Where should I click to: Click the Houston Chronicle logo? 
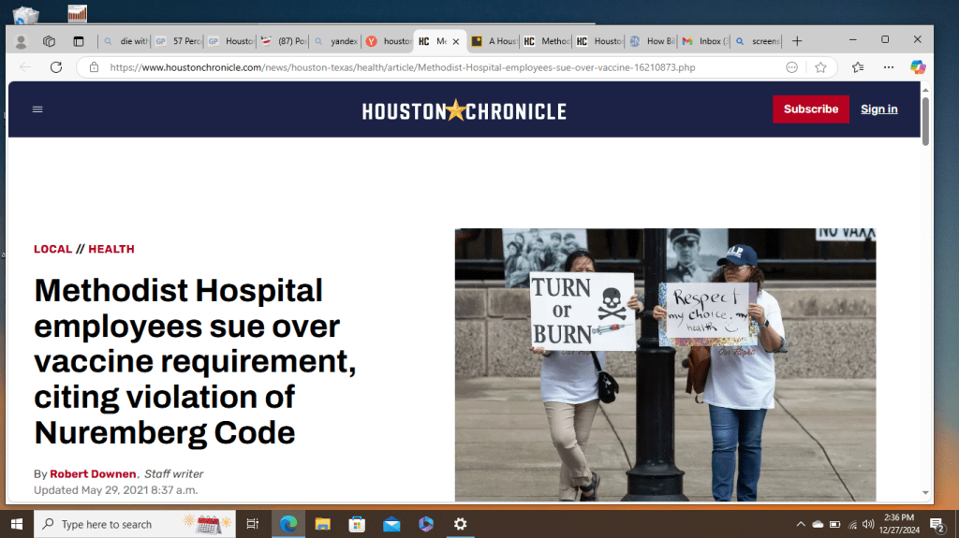pos(465,110)
